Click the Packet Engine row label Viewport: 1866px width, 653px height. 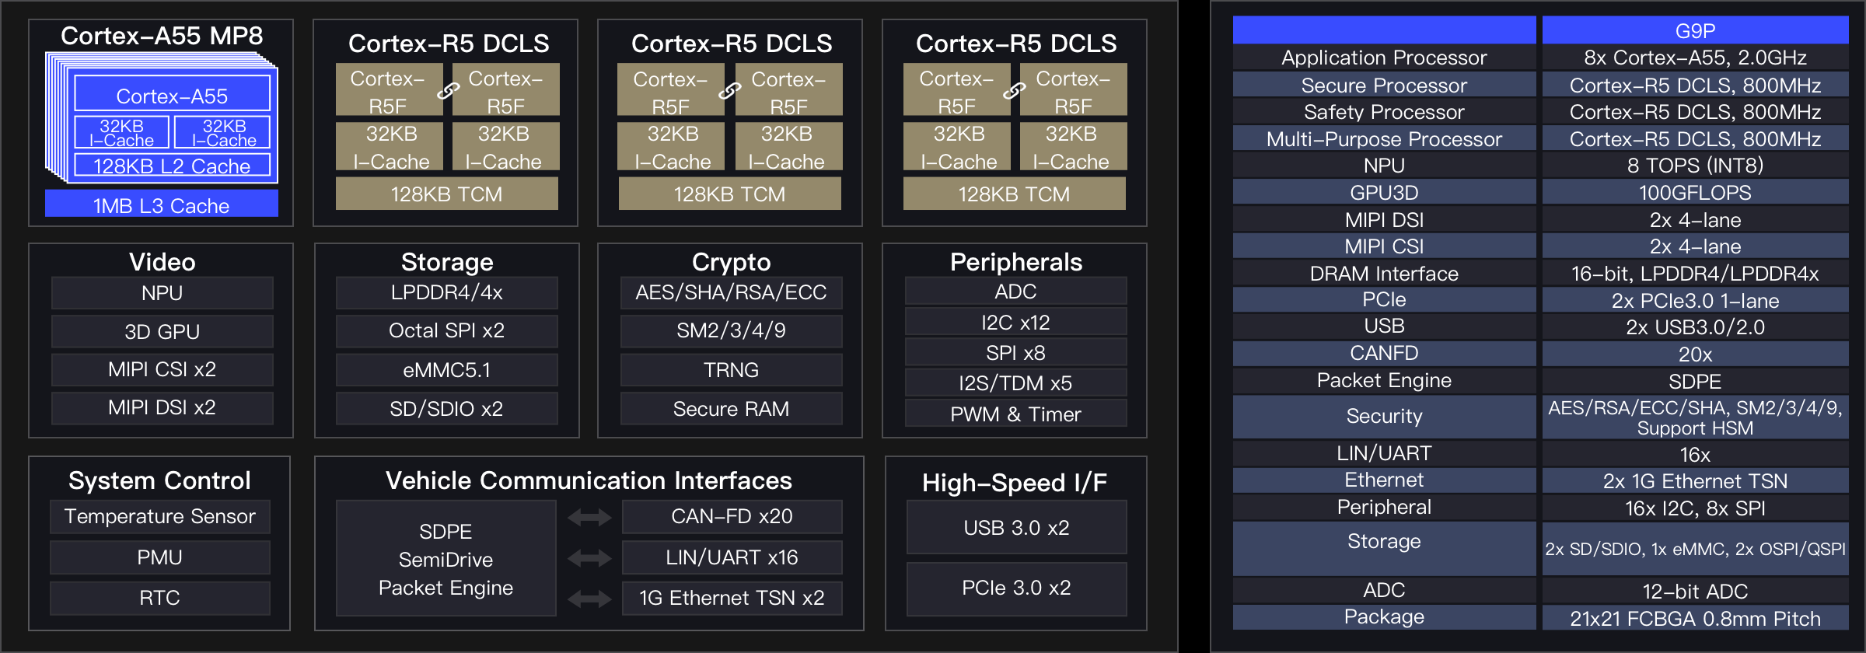1384,381
